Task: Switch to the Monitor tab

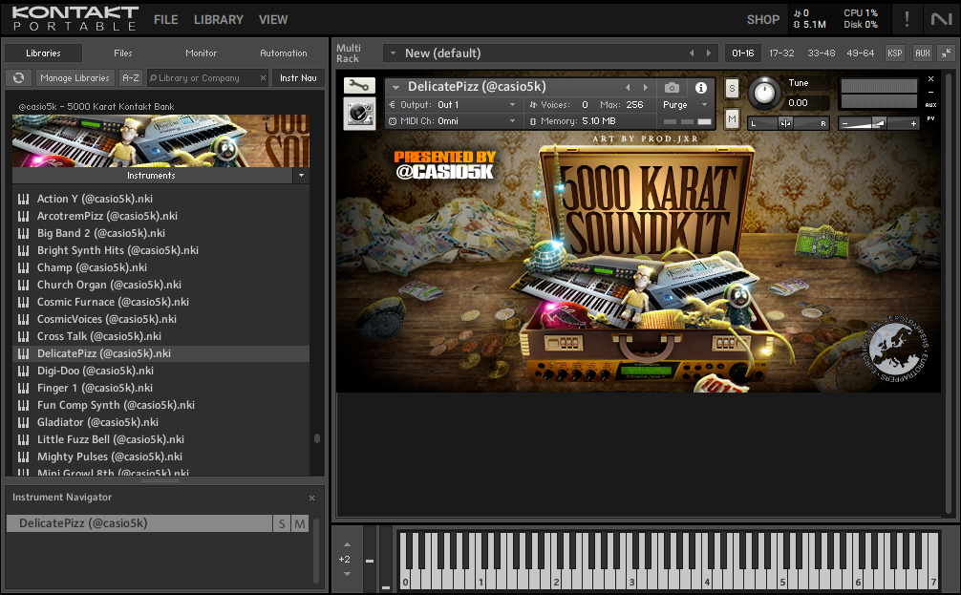Action: coord(201,53)
